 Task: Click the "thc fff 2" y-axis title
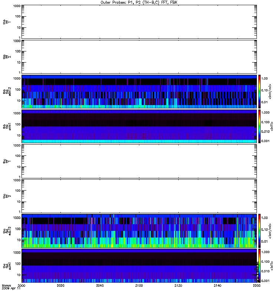tap(7, 196)
